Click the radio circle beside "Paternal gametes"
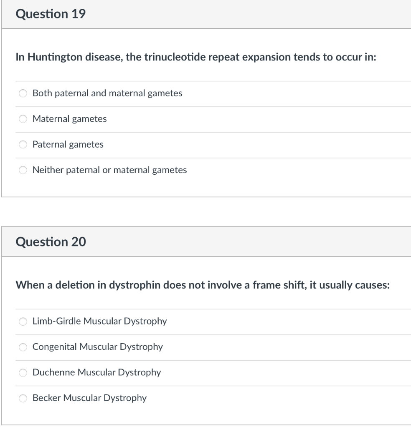The width and height of the screenshot is (411, 427). [x=23, y=145]
